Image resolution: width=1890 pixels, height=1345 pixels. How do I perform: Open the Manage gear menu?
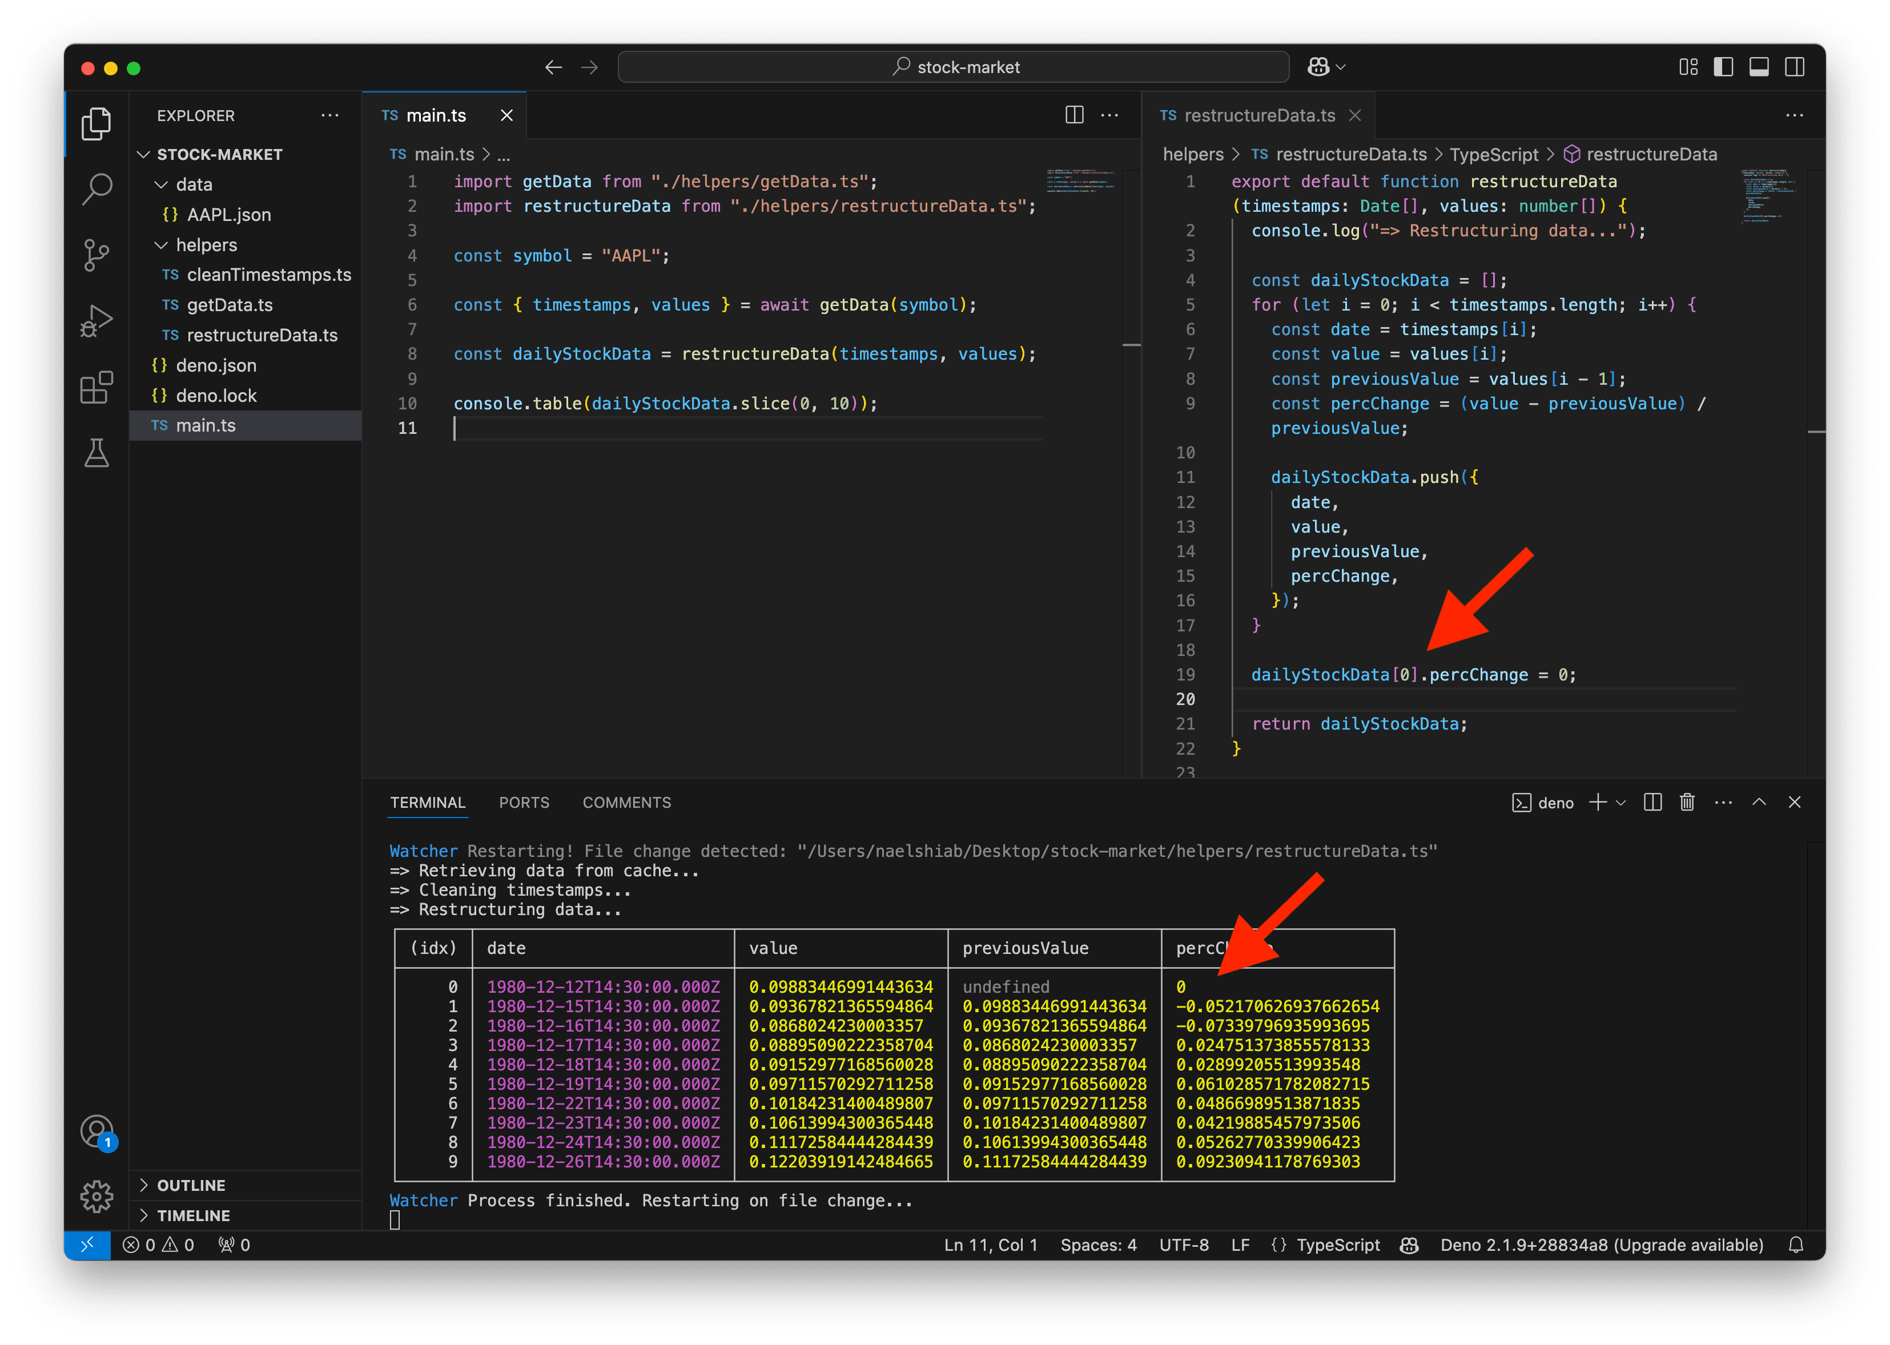pos(96,1197)
